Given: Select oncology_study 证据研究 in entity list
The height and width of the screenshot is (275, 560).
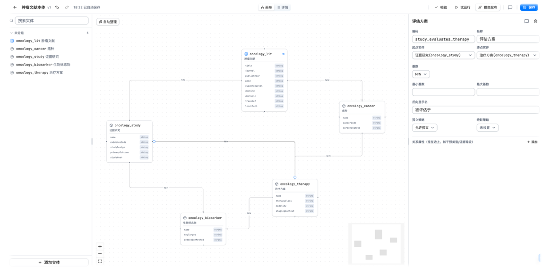Looking at the screenshot, I should [37, 57].
